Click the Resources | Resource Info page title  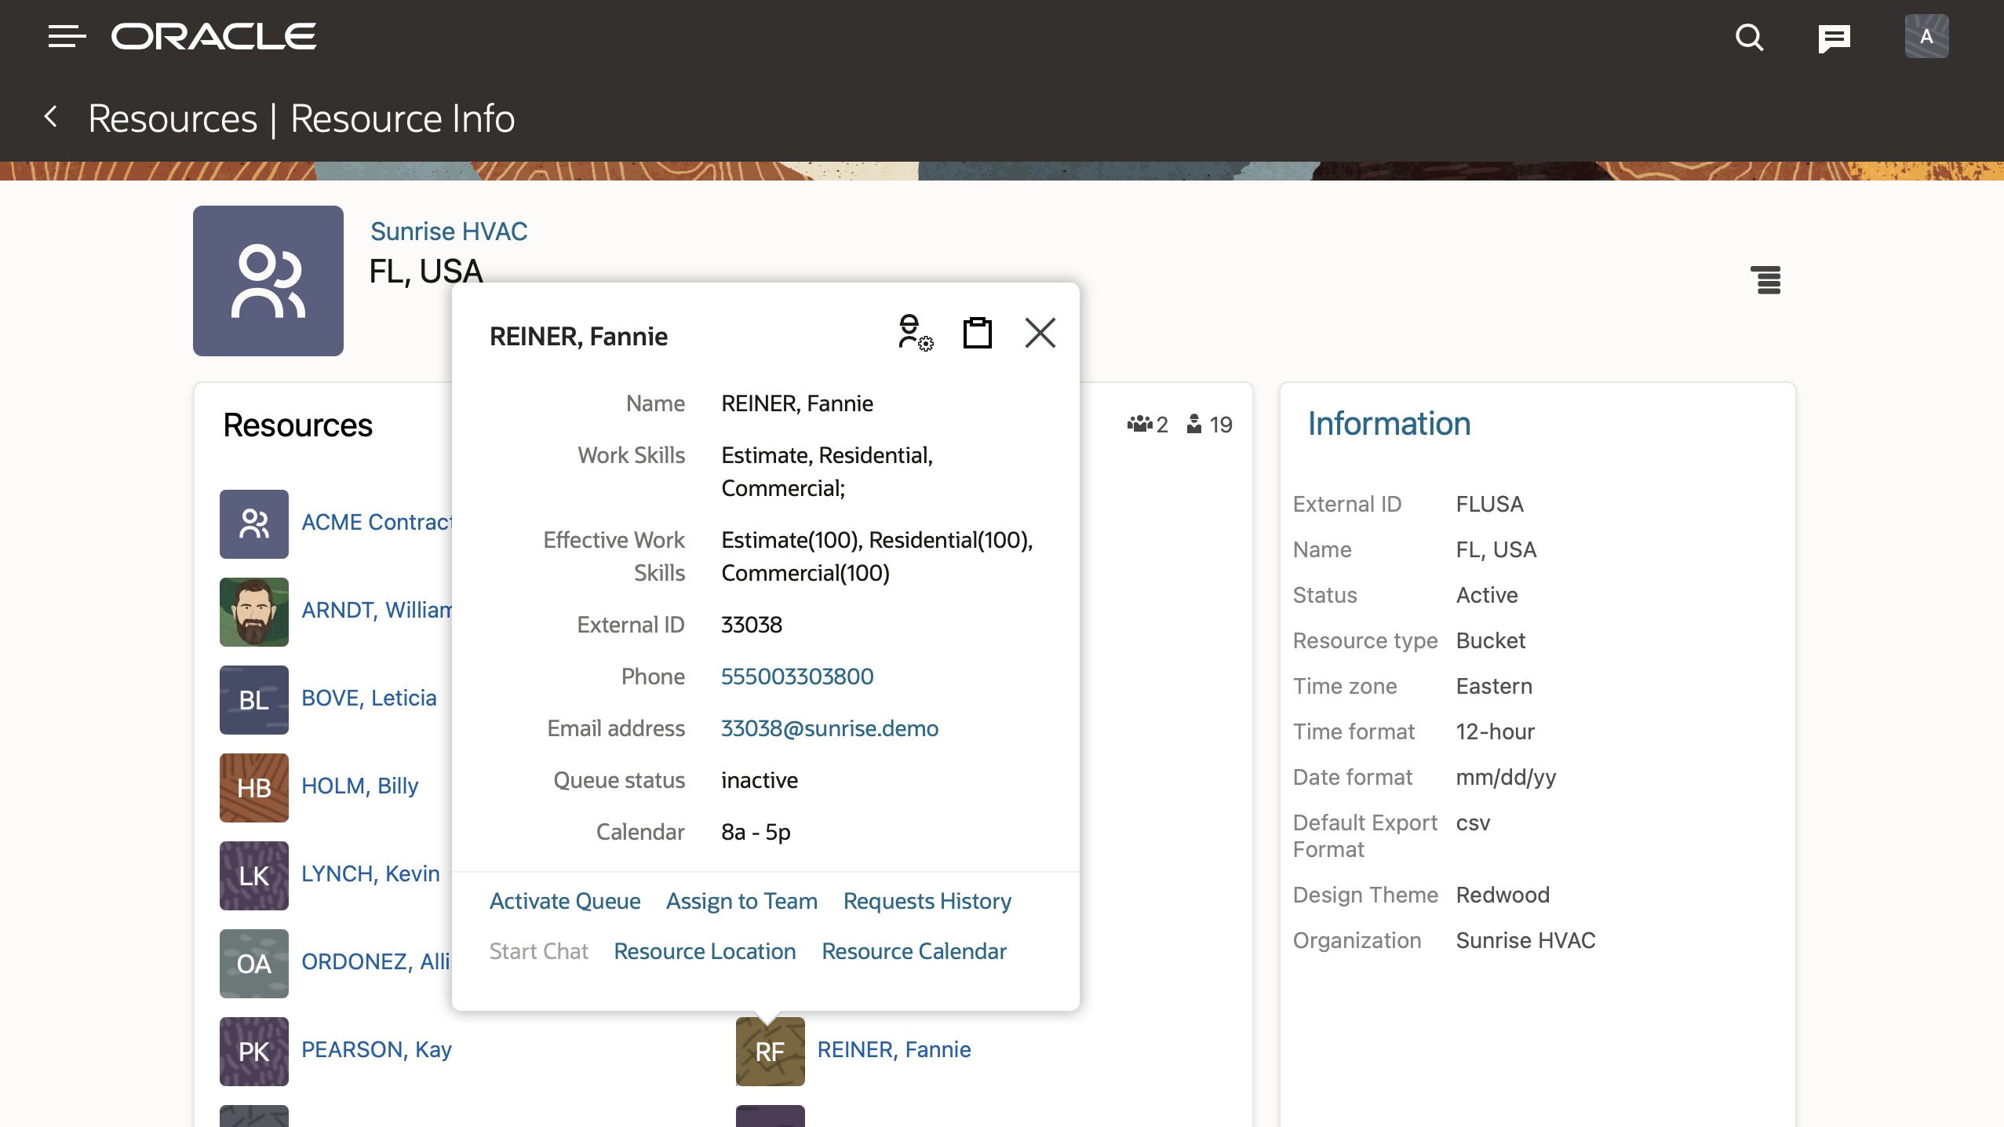click(x=301, y=119)
